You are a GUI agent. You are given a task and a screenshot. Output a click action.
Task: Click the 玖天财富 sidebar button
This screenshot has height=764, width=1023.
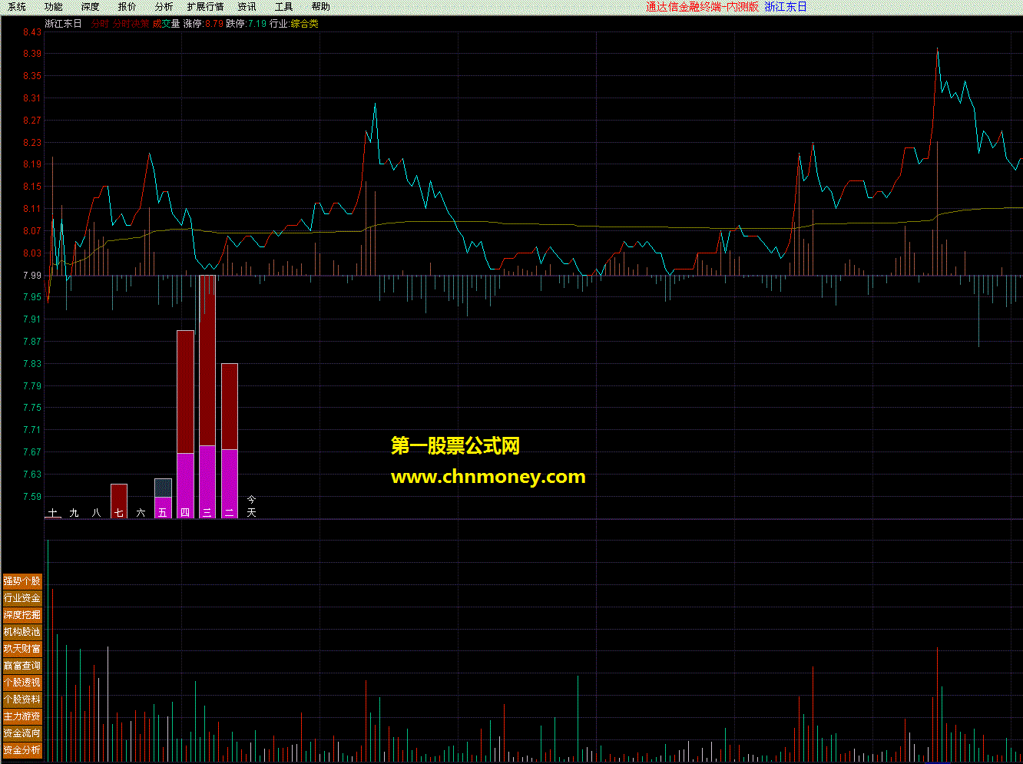22,649
